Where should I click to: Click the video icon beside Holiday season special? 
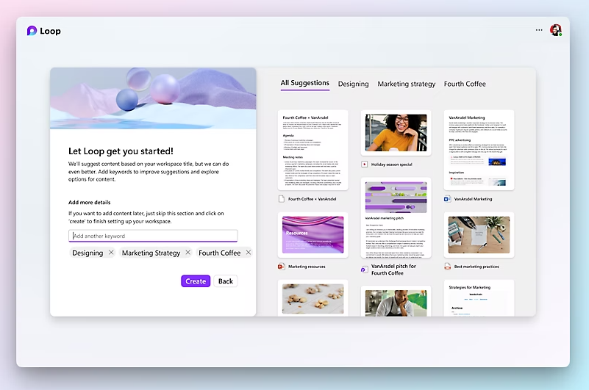coord(365,165)
